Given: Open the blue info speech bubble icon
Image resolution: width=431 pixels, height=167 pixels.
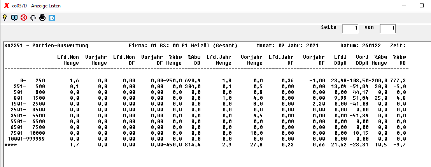Looking at the screenshot, I should coord(14,18).
